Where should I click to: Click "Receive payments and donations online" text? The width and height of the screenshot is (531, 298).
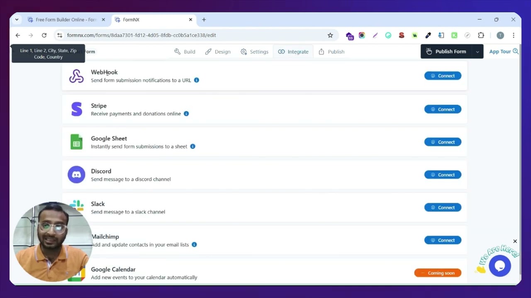(136, 114)
